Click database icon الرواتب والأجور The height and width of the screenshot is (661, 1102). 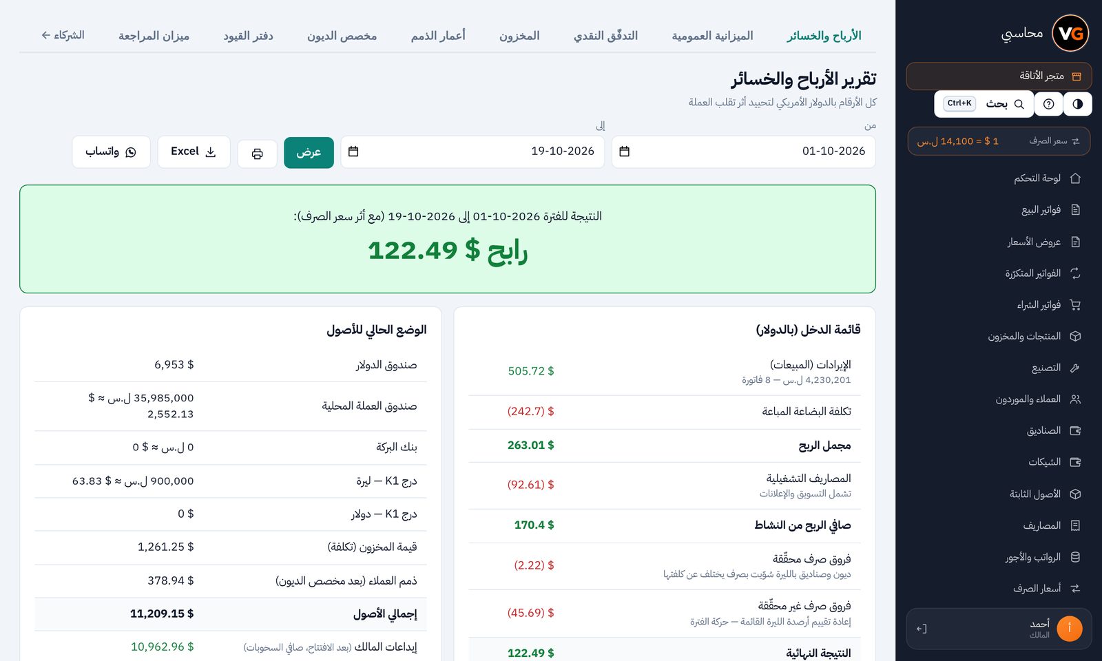1075,557
